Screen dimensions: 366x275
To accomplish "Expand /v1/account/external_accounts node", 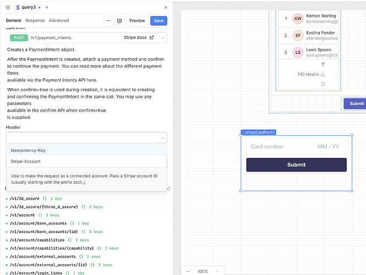I will click(7, 257).
